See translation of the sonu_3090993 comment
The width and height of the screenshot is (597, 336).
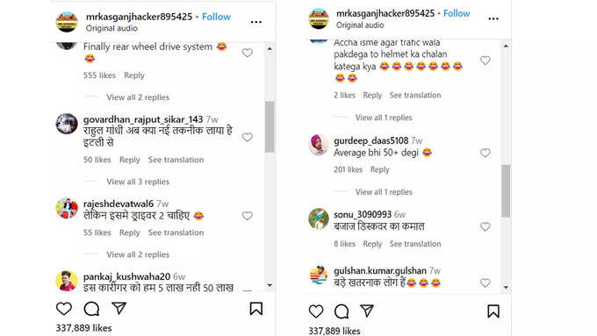tap(415, 244)
